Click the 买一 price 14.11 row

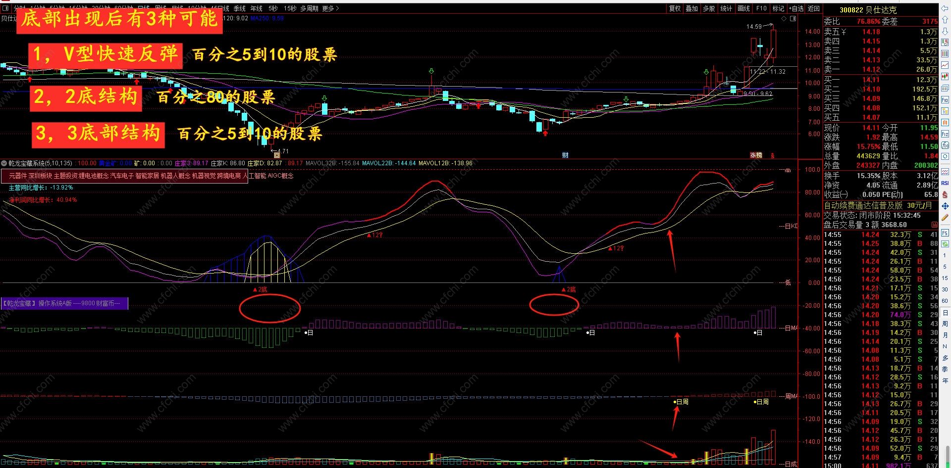tap(881, 80)
